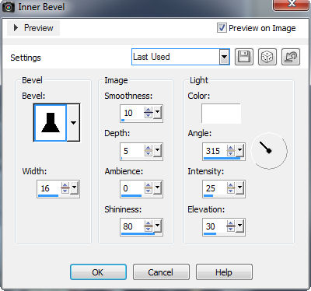The width and height of the screenshot is (311, 291).
Task: Click the Depth value field showing 5
Action: tap(132, 151)
